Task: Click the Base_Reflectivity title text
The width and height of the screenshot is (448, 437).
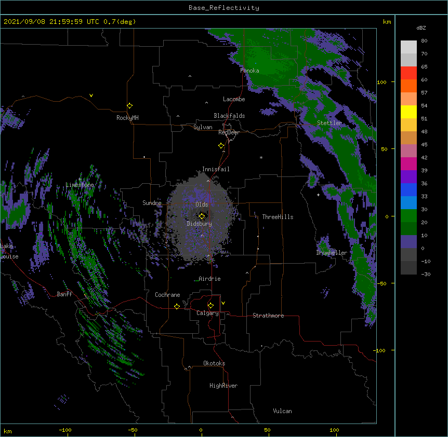Action: 224,8
